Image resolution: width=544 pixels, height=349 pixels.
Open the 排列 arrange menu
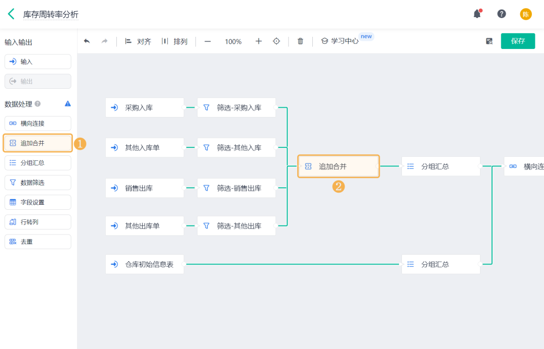[x=174, y=41]
